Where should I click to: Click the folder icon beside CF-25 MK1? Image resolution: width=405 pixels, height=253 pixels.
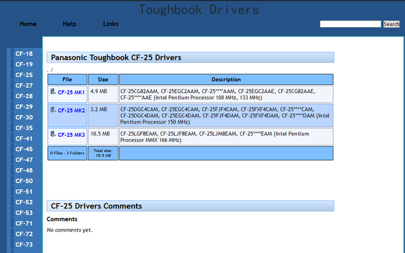[x=53, y=91]
